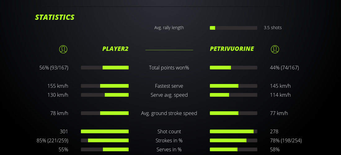
Task: Click the STATISTICS section title
Action: (x=55, y=17)
